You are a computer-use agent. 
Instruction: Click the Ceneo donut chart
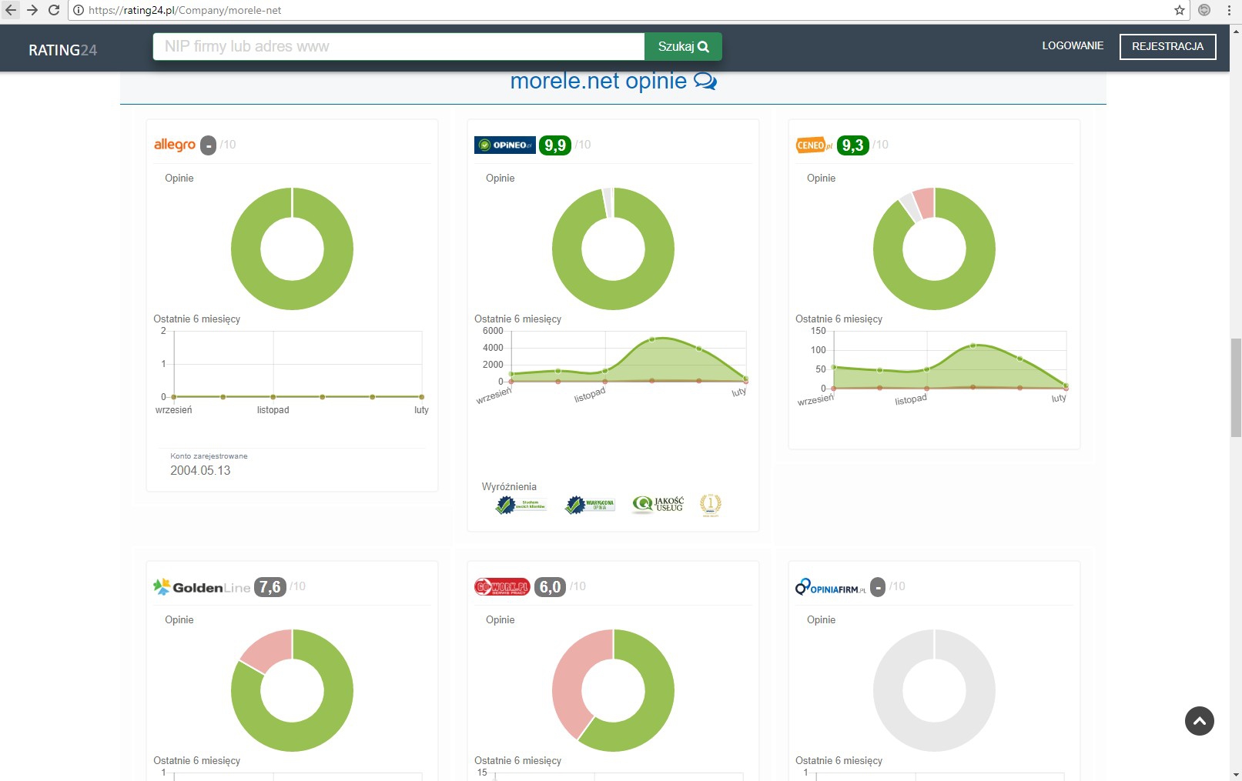click(x=935, y=249)
